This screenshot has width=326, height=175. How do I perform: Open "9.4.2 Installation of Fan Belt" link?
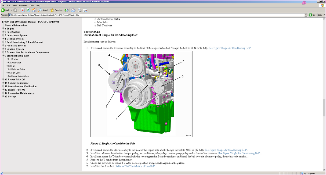click(x=136, y=166)
